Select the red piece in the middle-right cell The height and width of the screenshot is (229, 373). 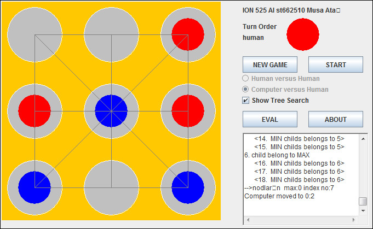188,111
